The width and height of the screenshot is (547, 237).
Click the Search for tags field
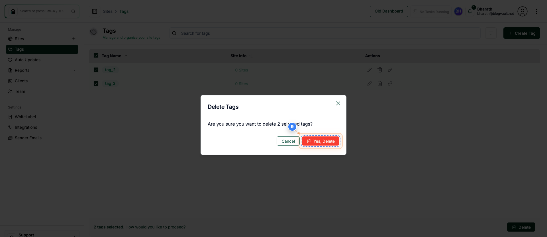(325, 33)
